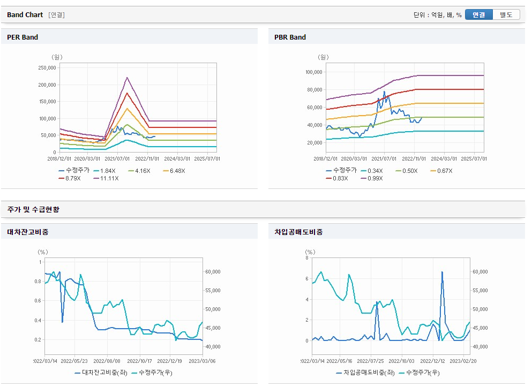Click the 대차잔고비중 panel title

(28, 232)
